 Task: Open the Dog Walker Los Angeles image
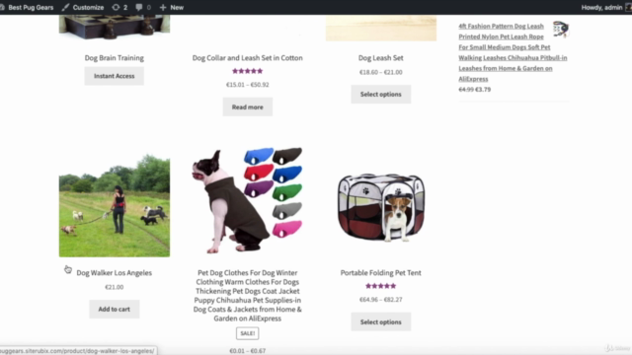coord(115,201)
